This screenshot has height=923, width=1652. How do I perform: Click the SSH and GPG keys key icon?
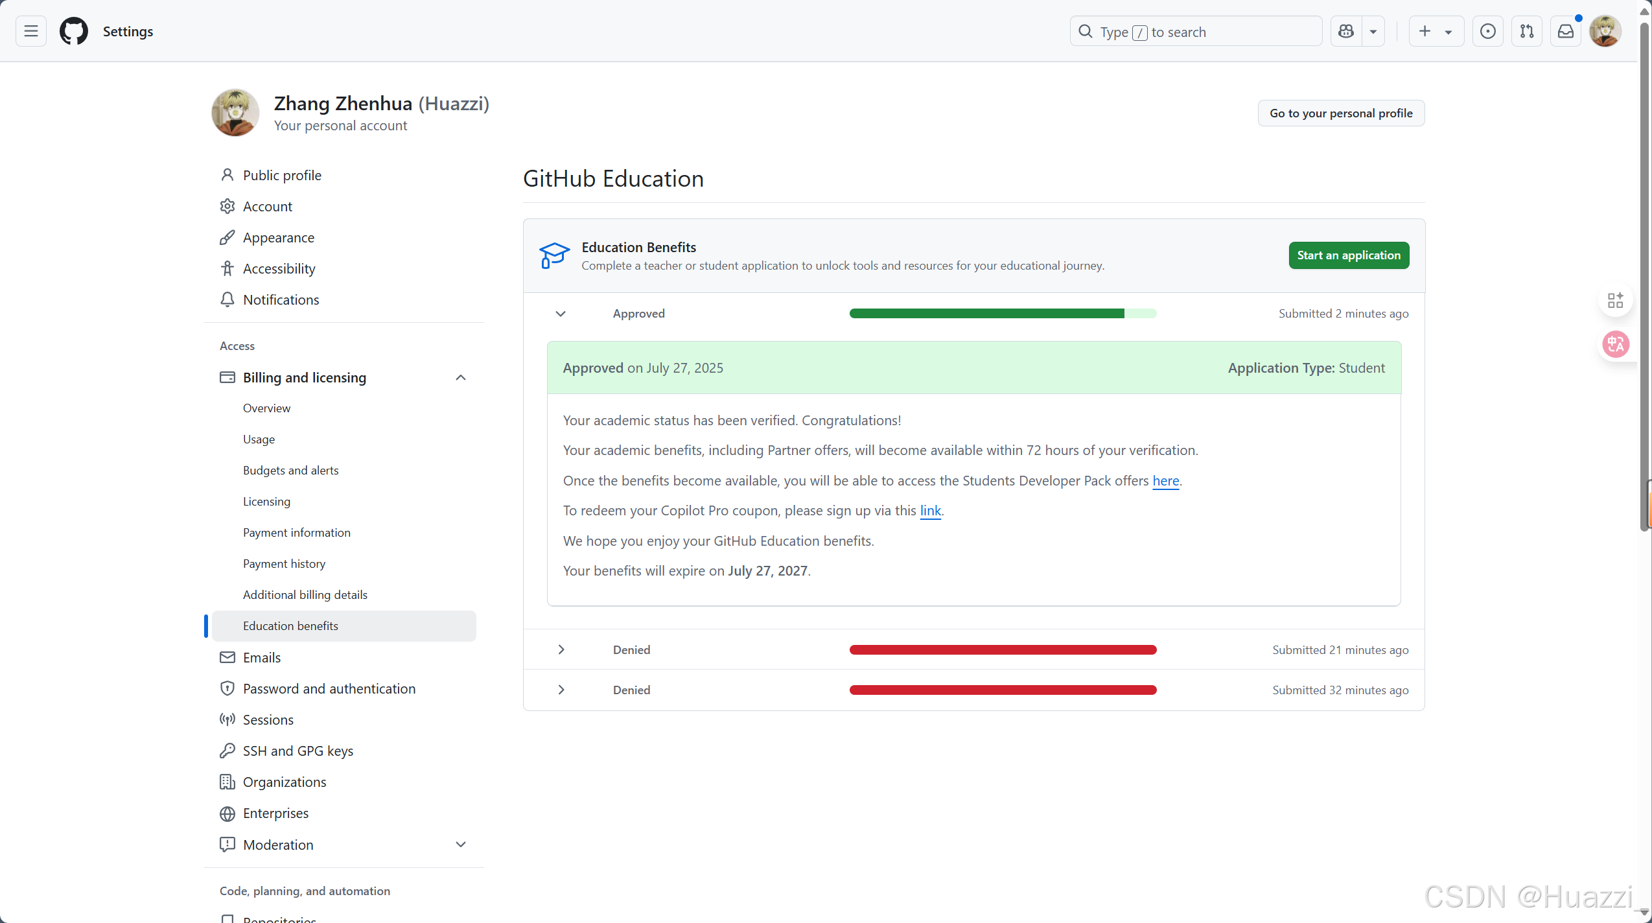pyautogui.click(x=227, y=751)
